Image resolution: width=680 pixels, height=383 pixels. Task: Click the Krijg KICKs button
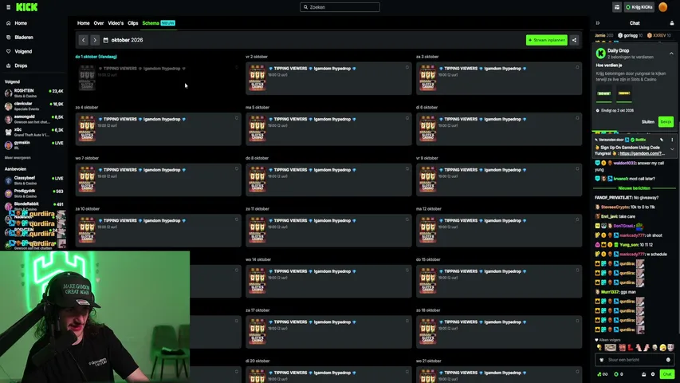point(639,7)
